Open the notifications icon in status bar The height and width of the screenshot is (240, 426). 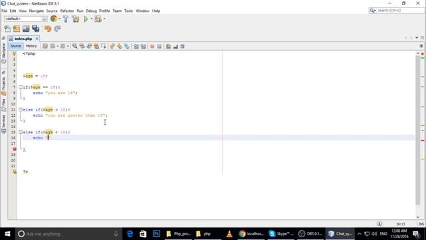tap(379, 224)
